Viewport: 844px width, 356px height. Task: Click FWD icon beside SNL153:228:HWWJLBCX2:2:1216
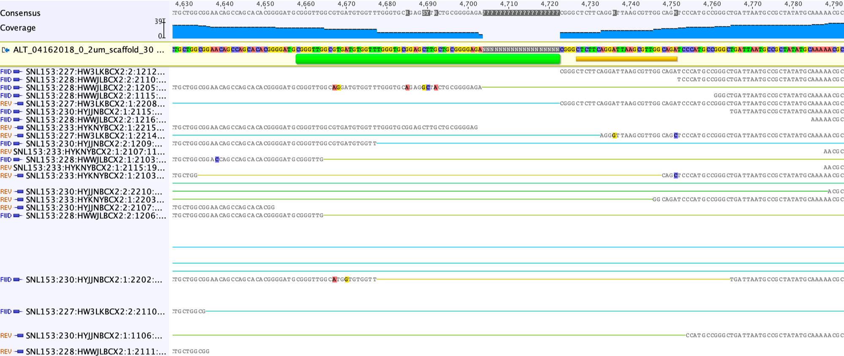click(18, 120)
